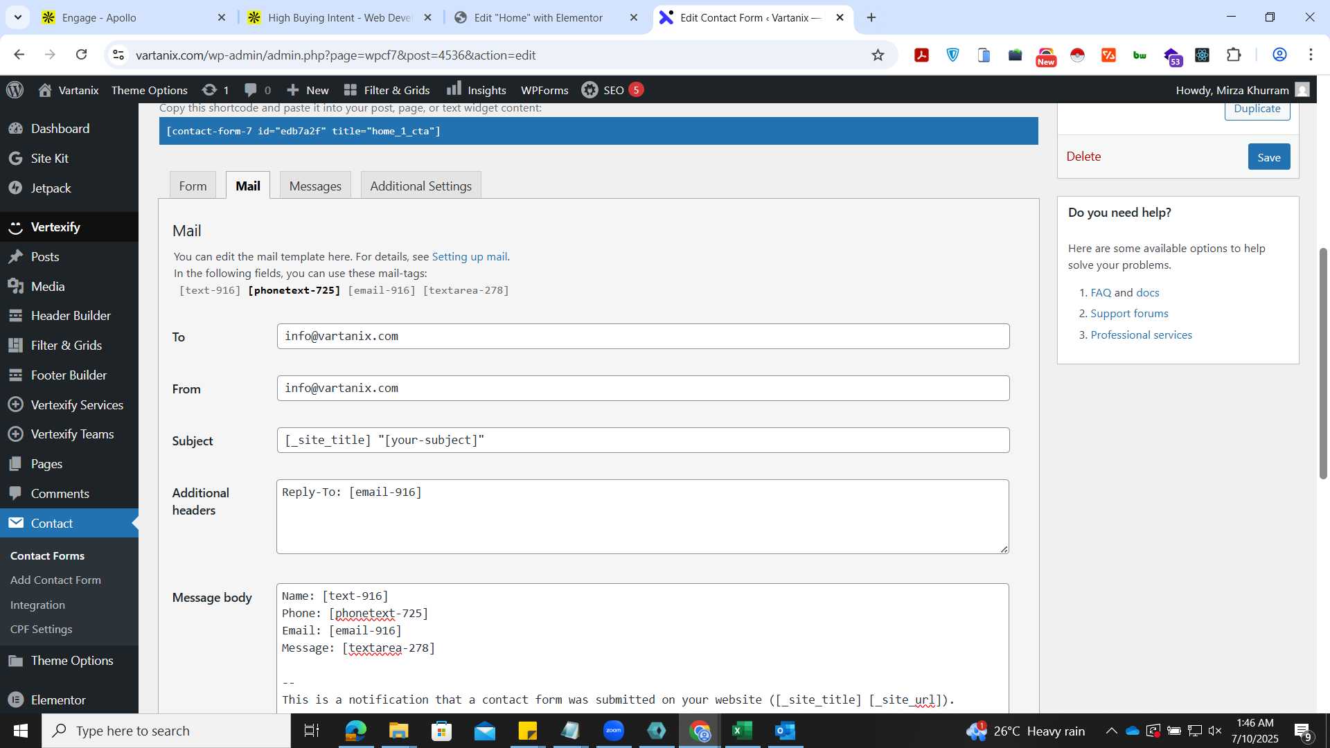Image resolution: width=1330 pixels, height=748 pixels.
Task: Open Integration submenu item
Action: (37, 605)
